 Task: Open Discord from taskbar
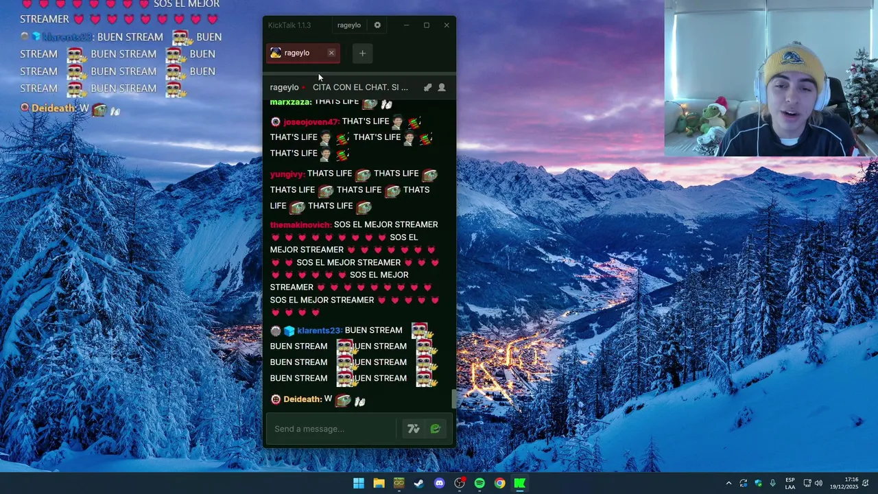pos(439,484)
